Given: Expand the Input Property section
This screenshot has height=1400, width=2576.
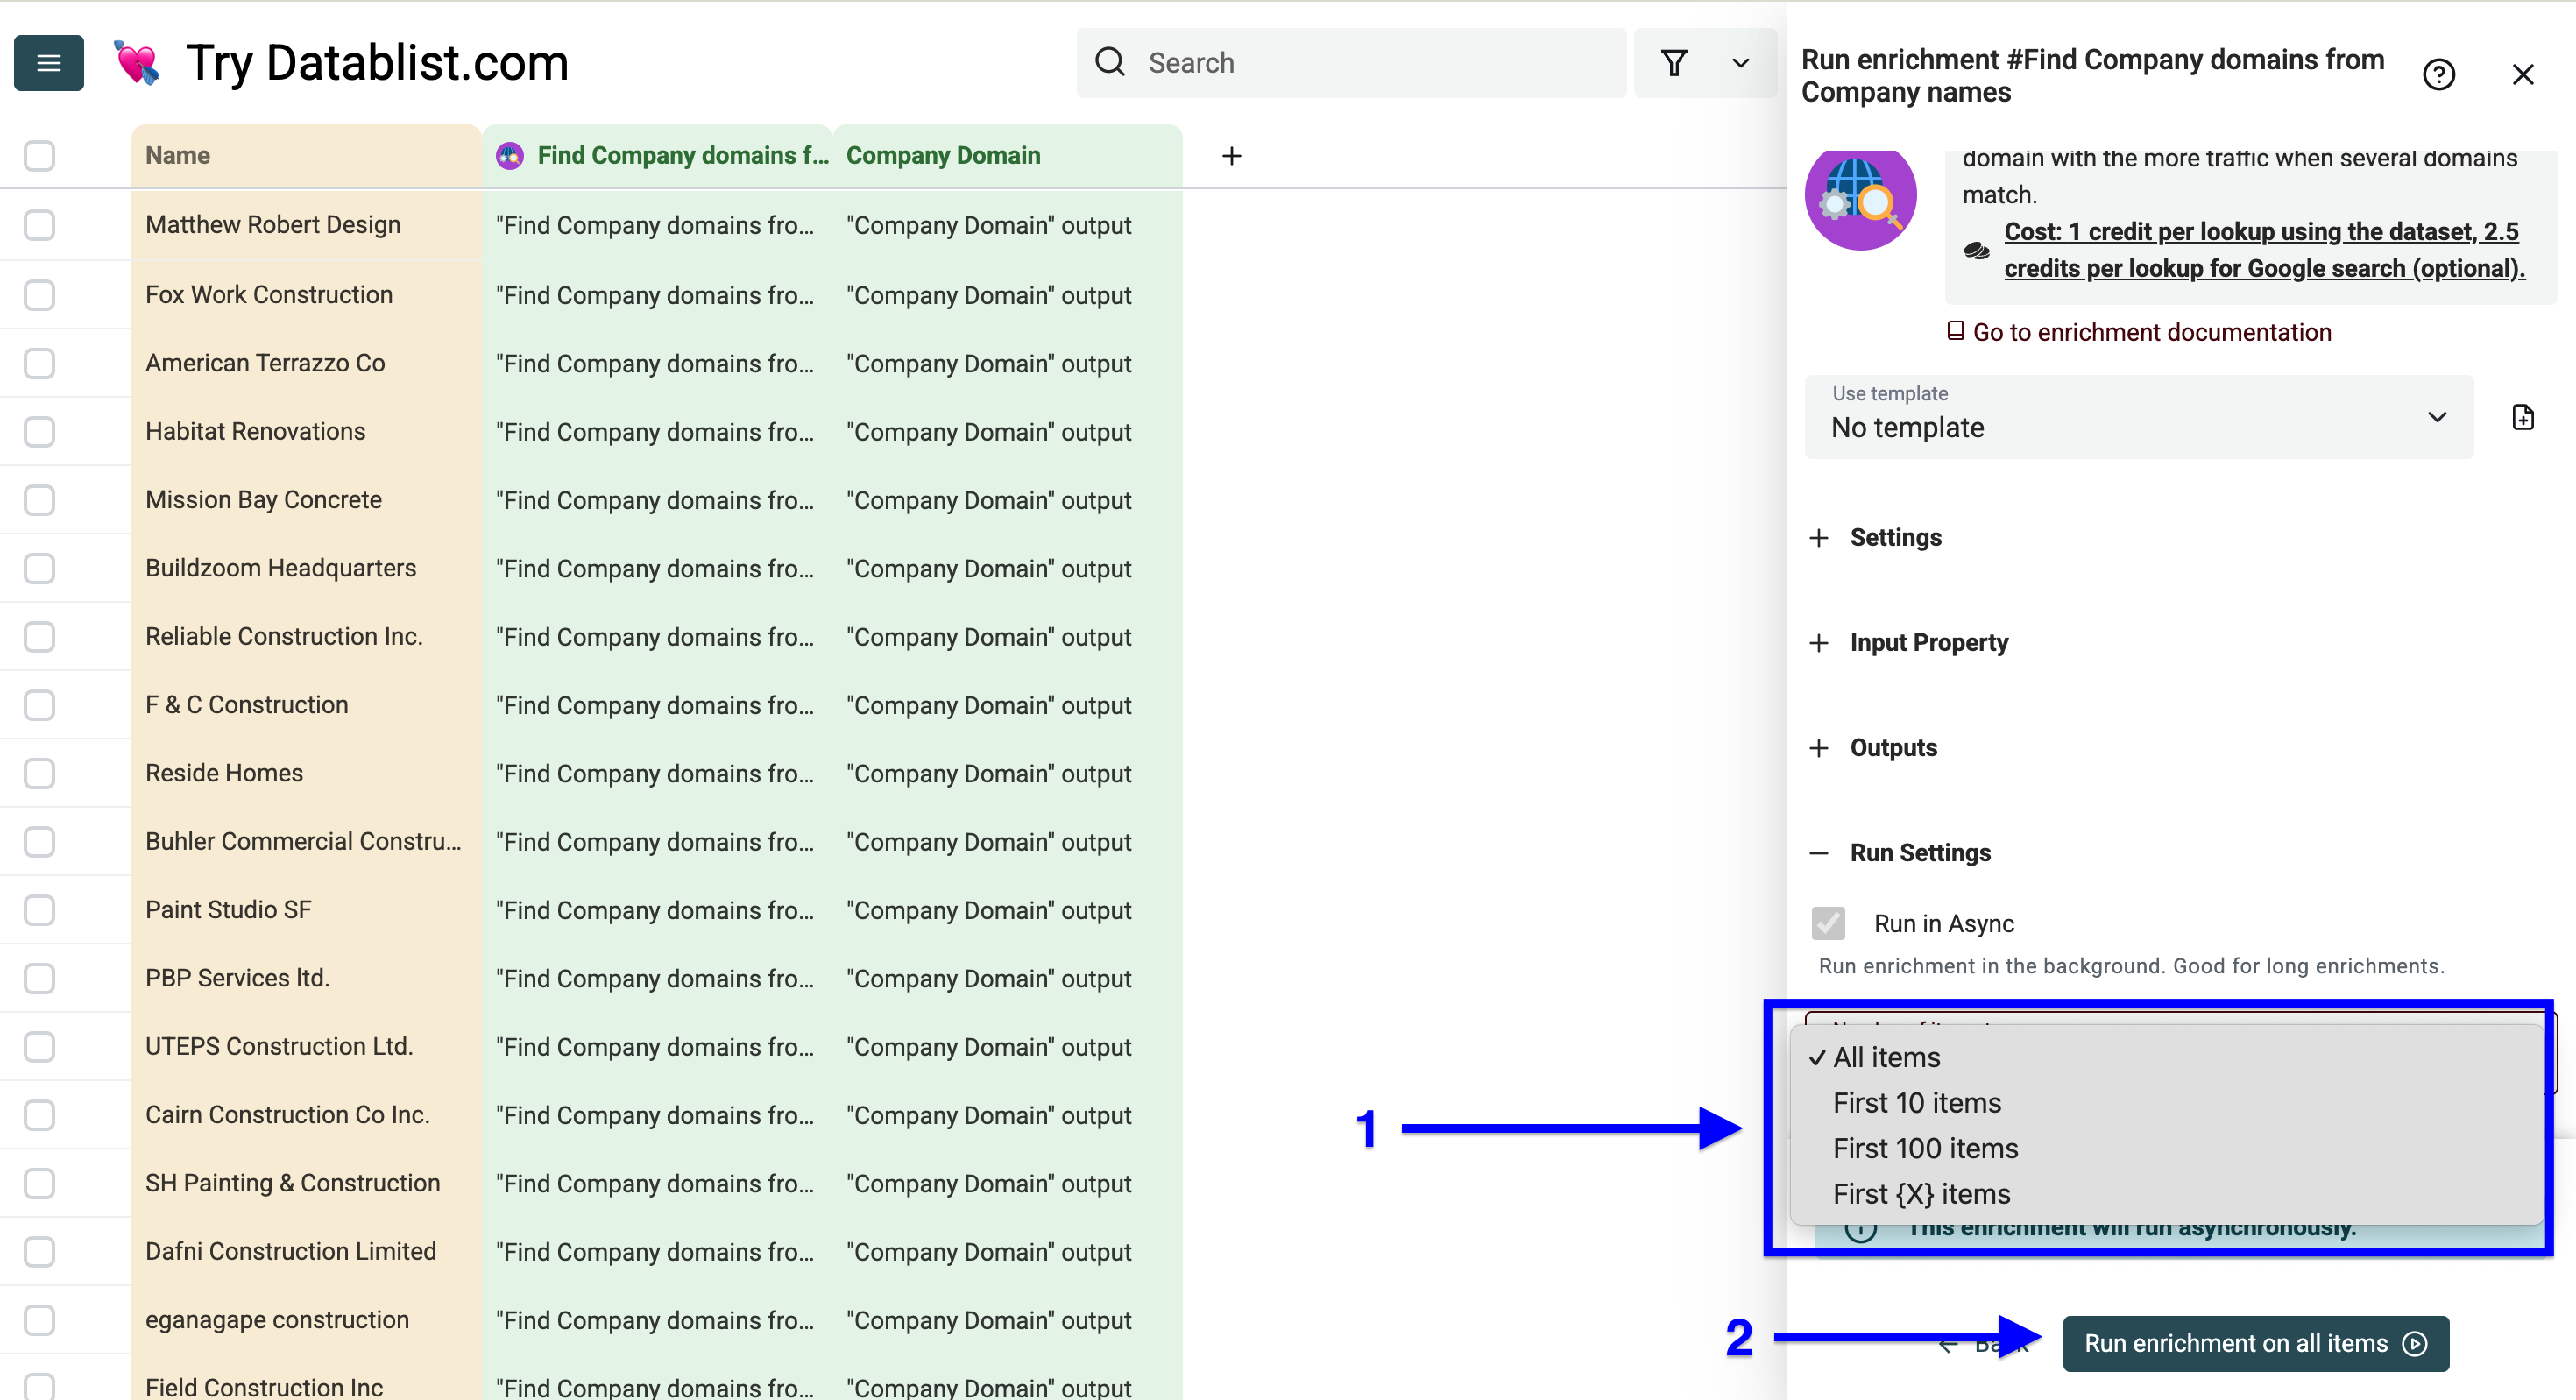Looking at the screenshot, I should point(1909,643).
